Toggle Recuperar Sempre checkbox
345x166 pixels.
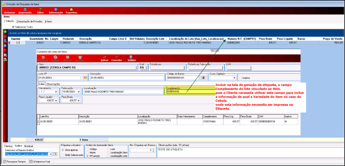click(x=5, y=161)
